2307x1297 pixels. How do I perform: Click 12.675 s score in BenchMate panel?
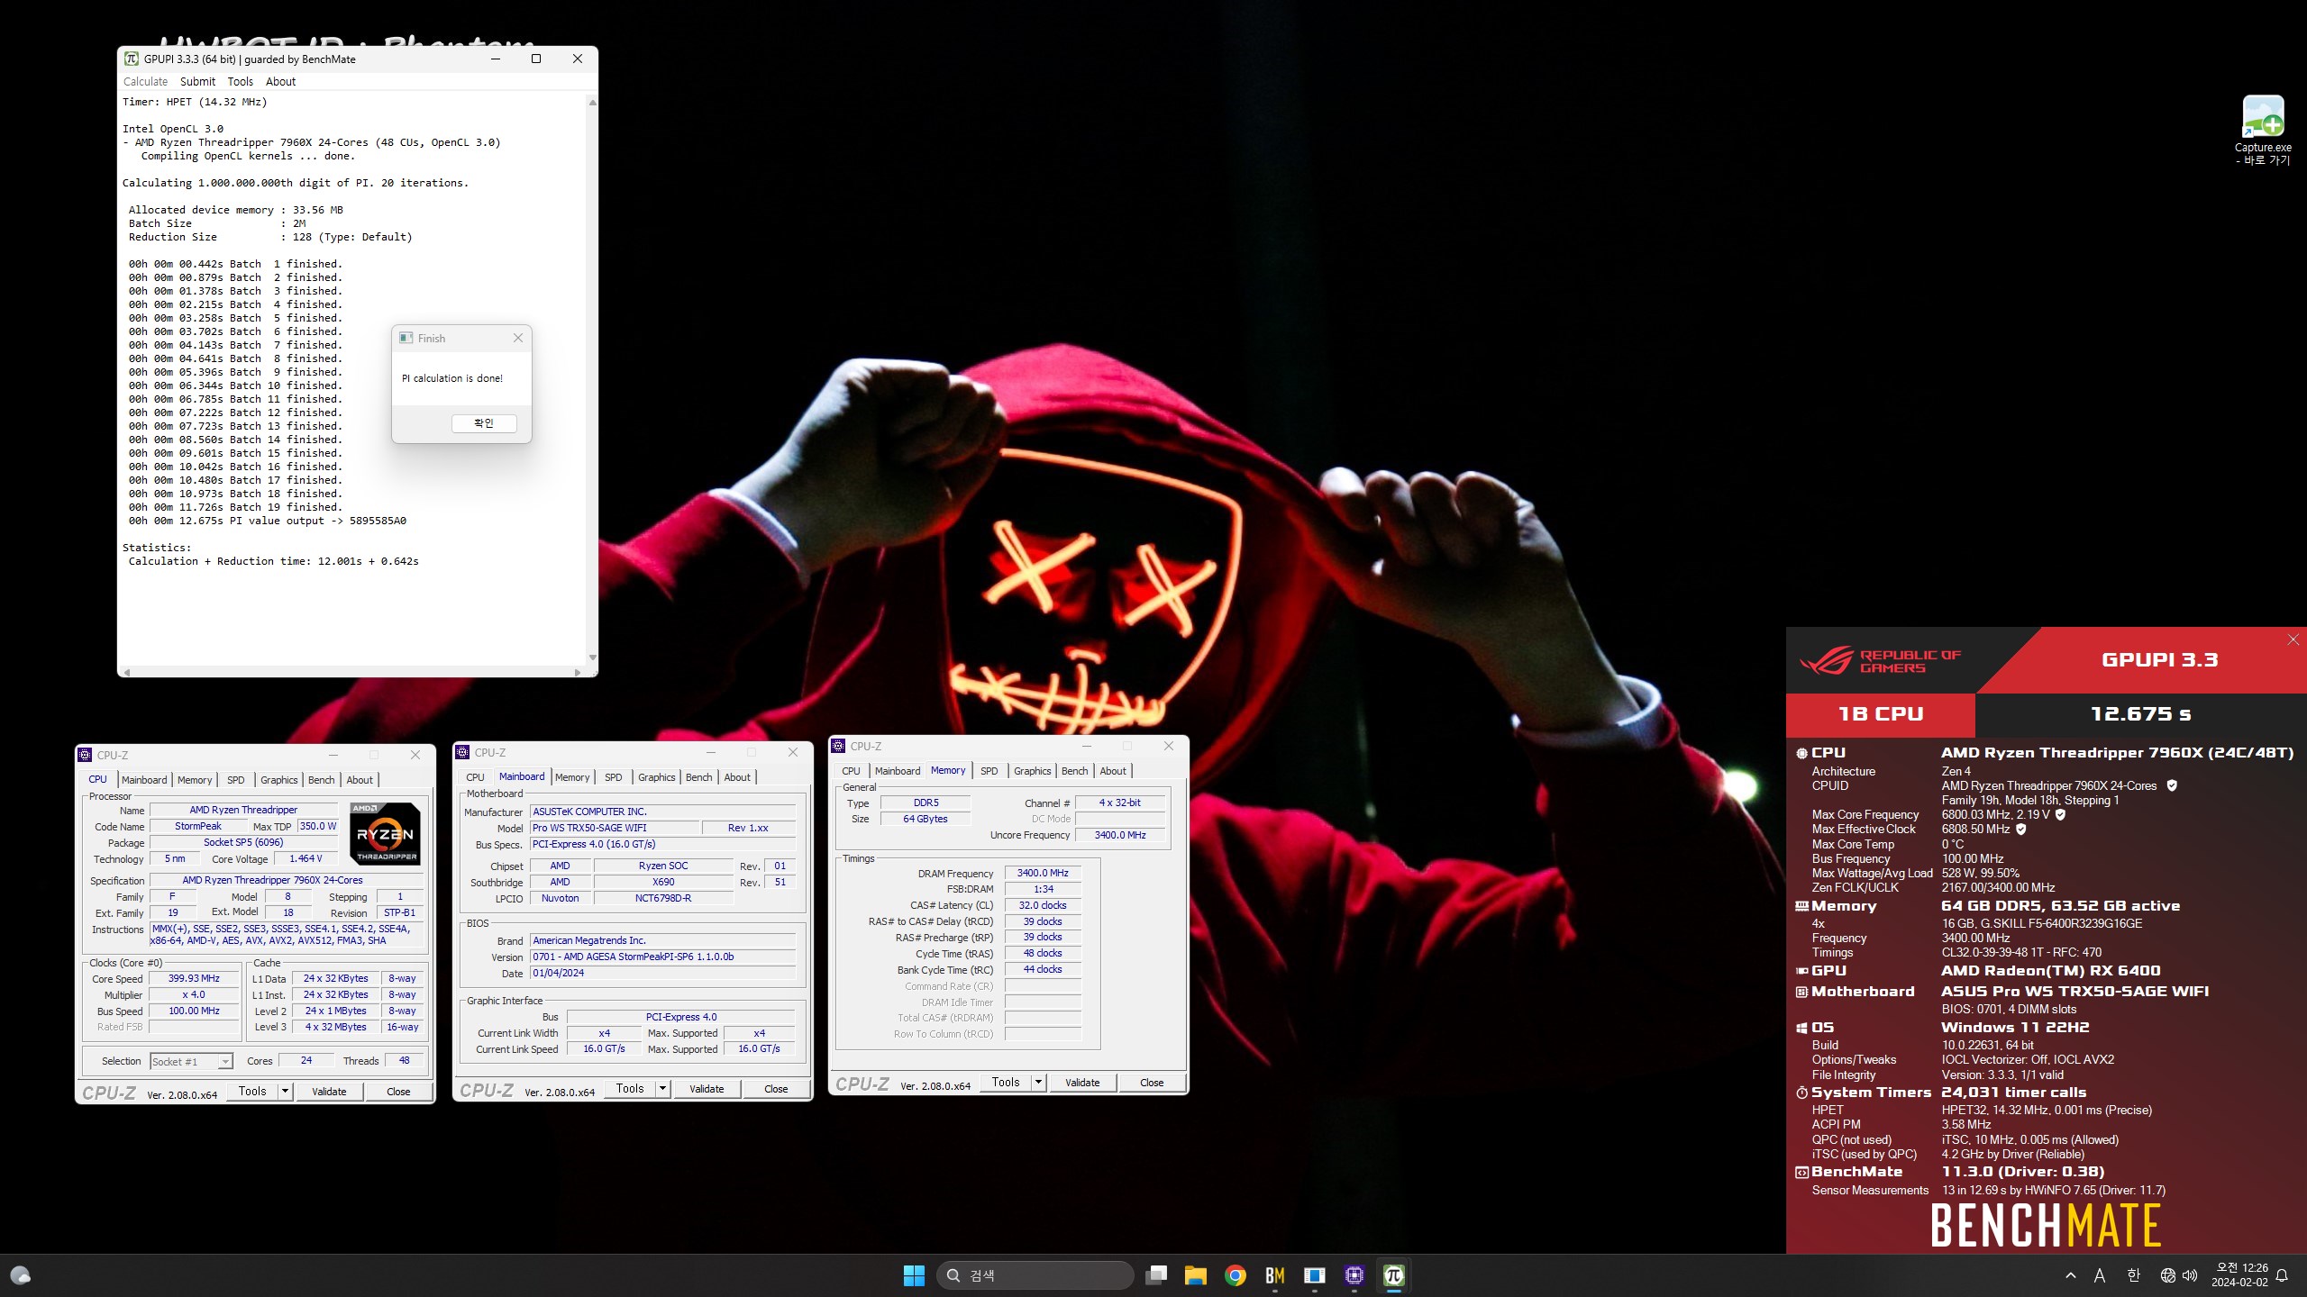(2140, 714)
